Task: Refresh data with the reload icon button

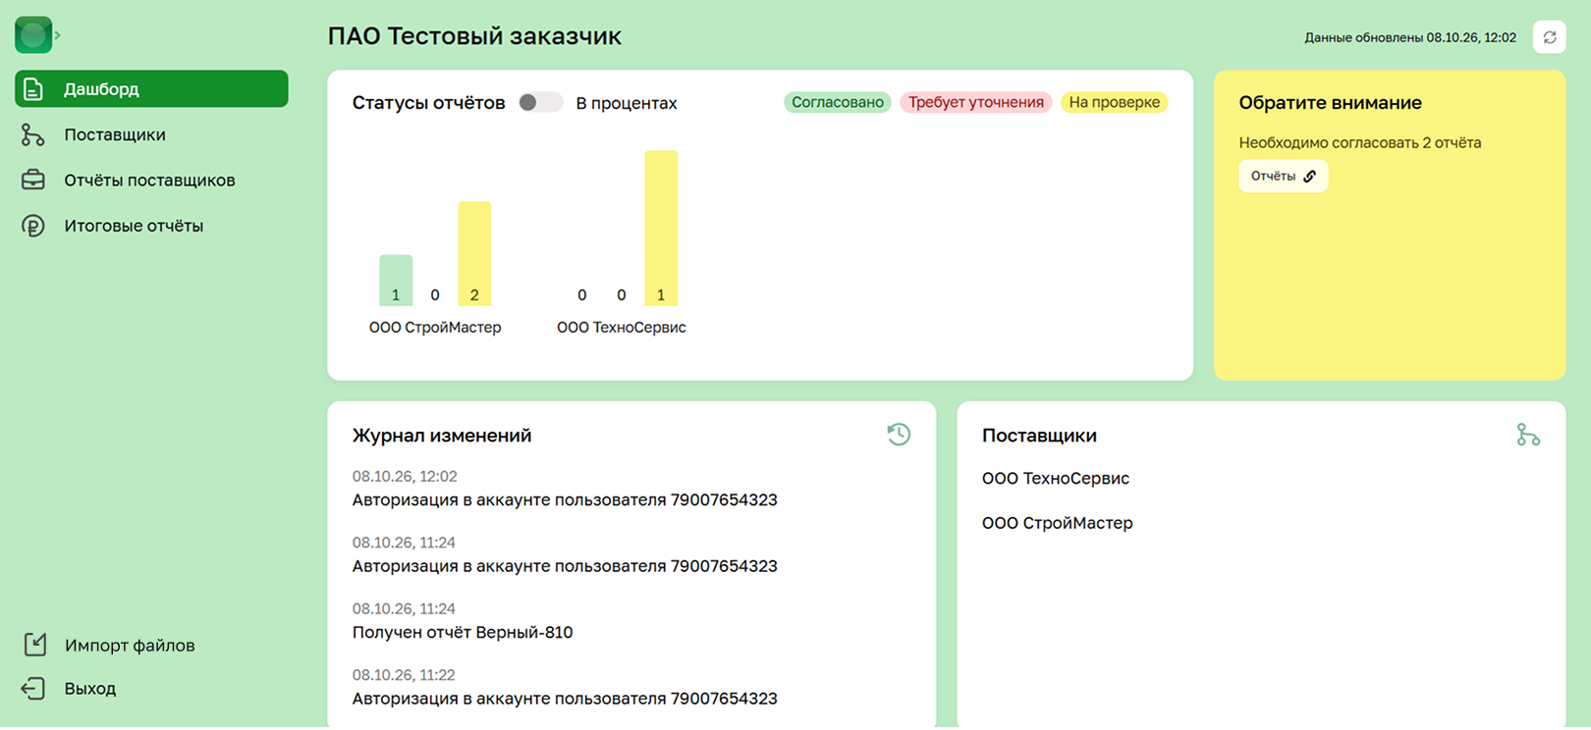Action: pos(1550,37)
